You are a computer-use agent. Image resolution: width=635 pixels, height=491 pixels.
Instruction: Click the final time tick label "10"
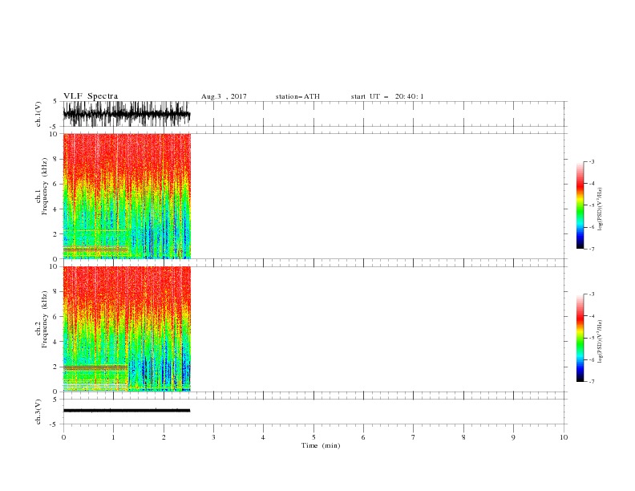point(564,437)
